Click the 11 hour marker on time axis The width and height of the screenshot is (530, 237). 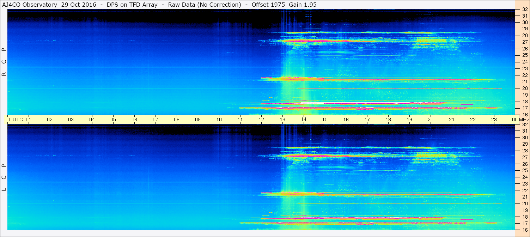[x=240, y=120]
